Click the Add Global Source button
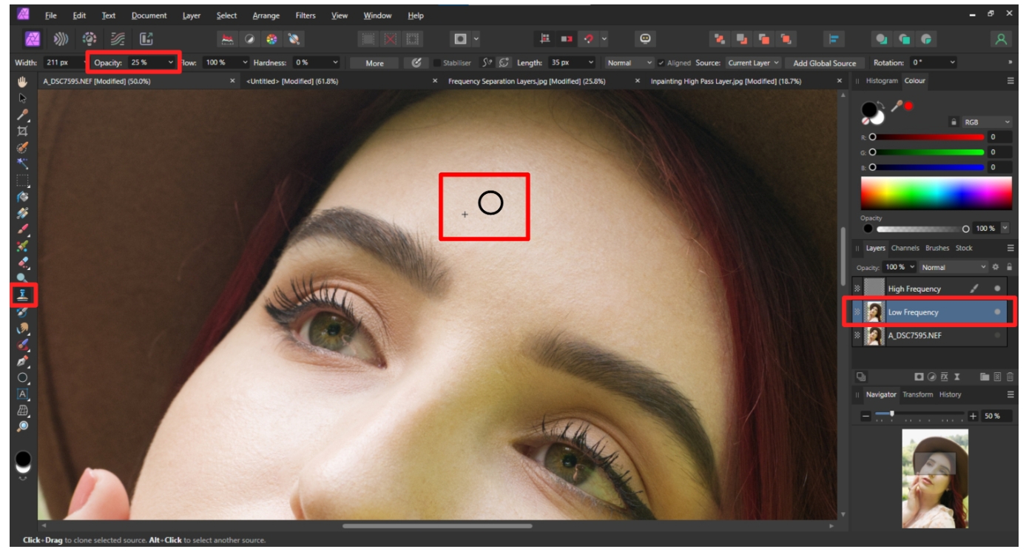 pyautogui.click(x=824, y=63)
